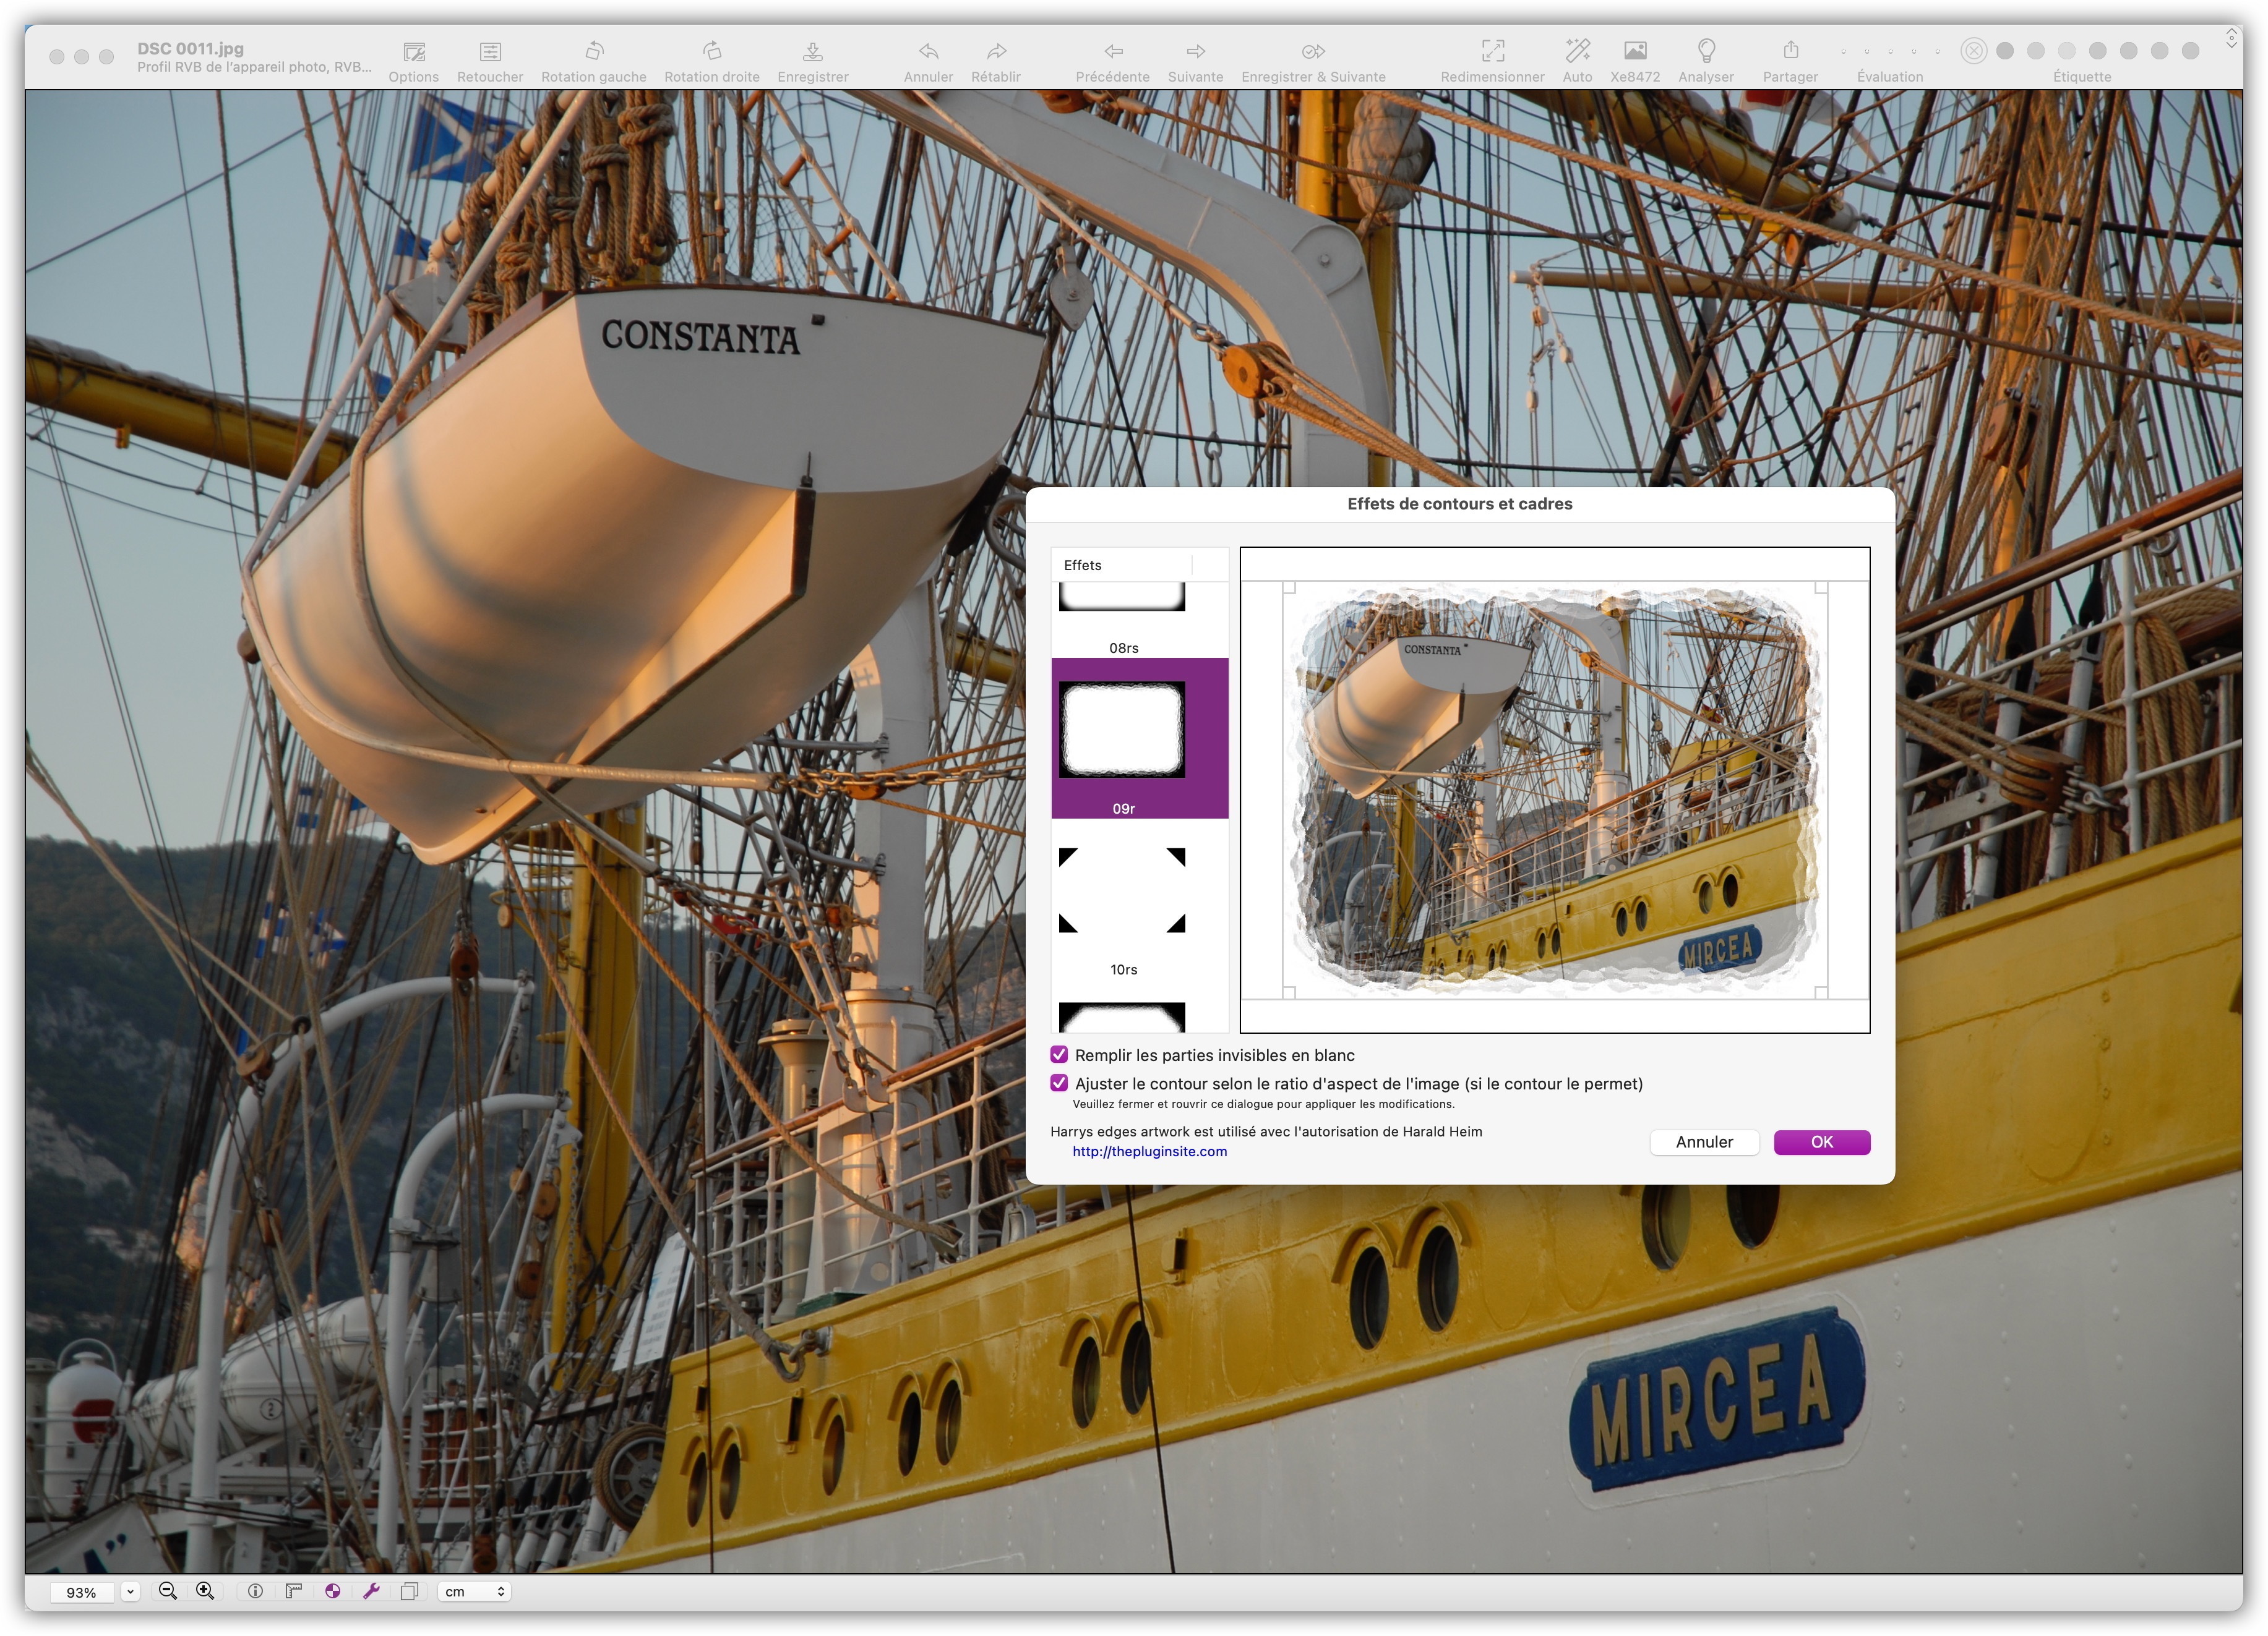Click the Harrys edges artwork credit text
The image size is (2268, 1636).
pos(1266,1131)
